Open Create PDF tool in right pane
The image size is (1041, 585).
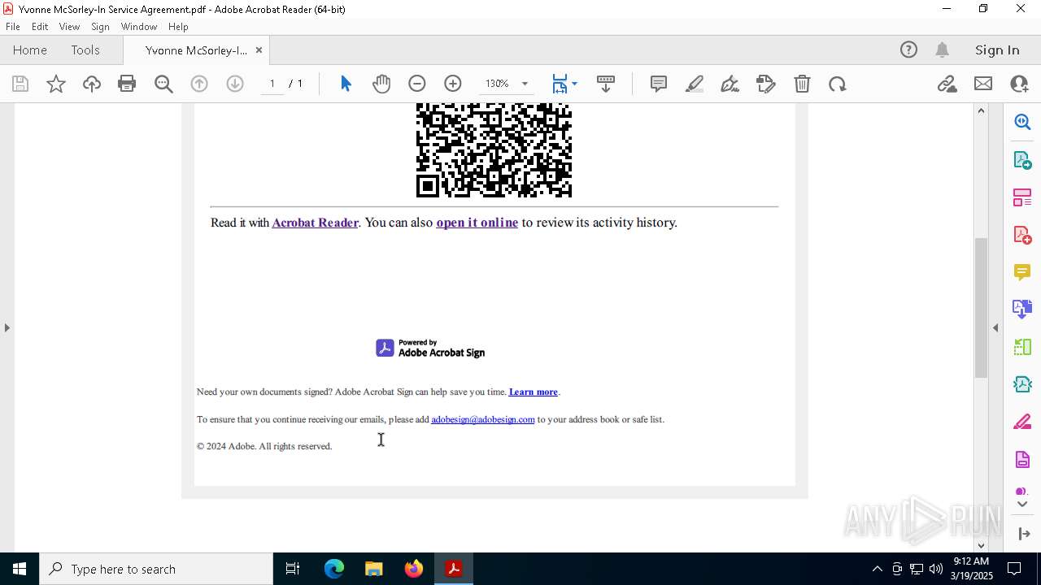(x=1022, y=235)
